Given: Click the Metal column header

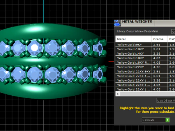Looking at the screenshot, I should coord(133,39).
